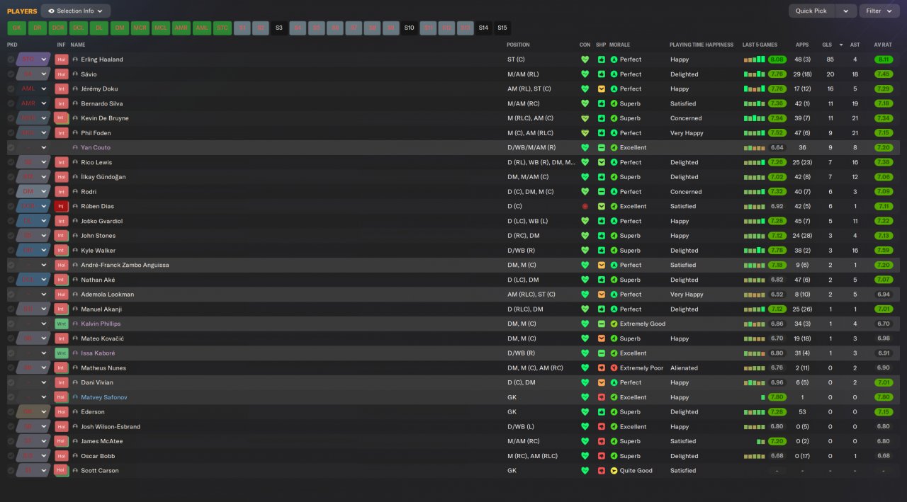Screen dimensions: 907x502
Task: Toggle the picked checkbox for Kyle Walker
Action: click(x=11, y=250)
